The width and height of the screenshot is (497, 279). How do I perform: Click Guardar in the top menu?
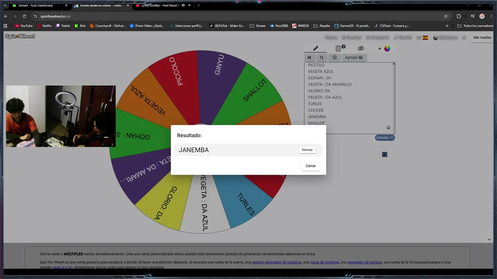pos(351,38)
